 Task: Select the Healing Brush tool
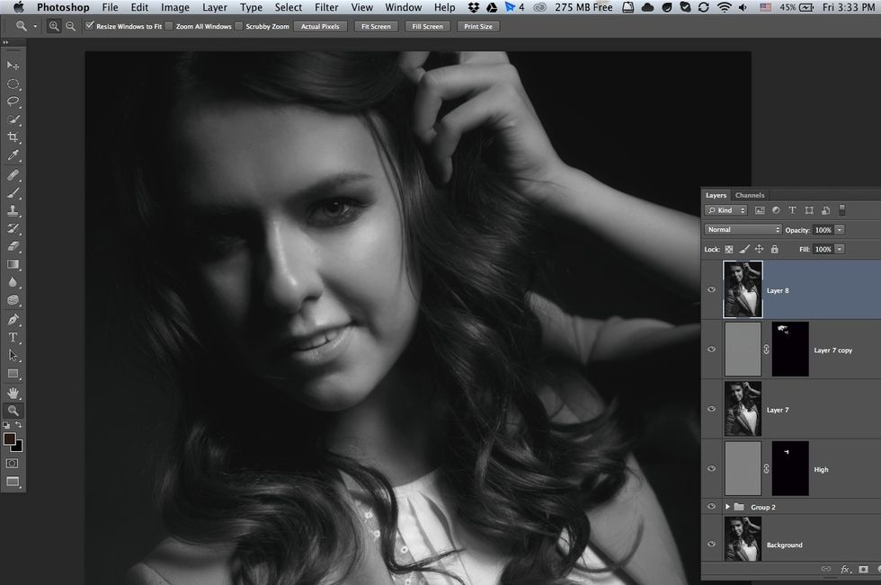coord(13,175)
